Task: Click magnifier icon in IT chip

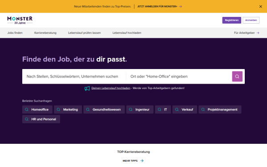Action: point(159,110)
